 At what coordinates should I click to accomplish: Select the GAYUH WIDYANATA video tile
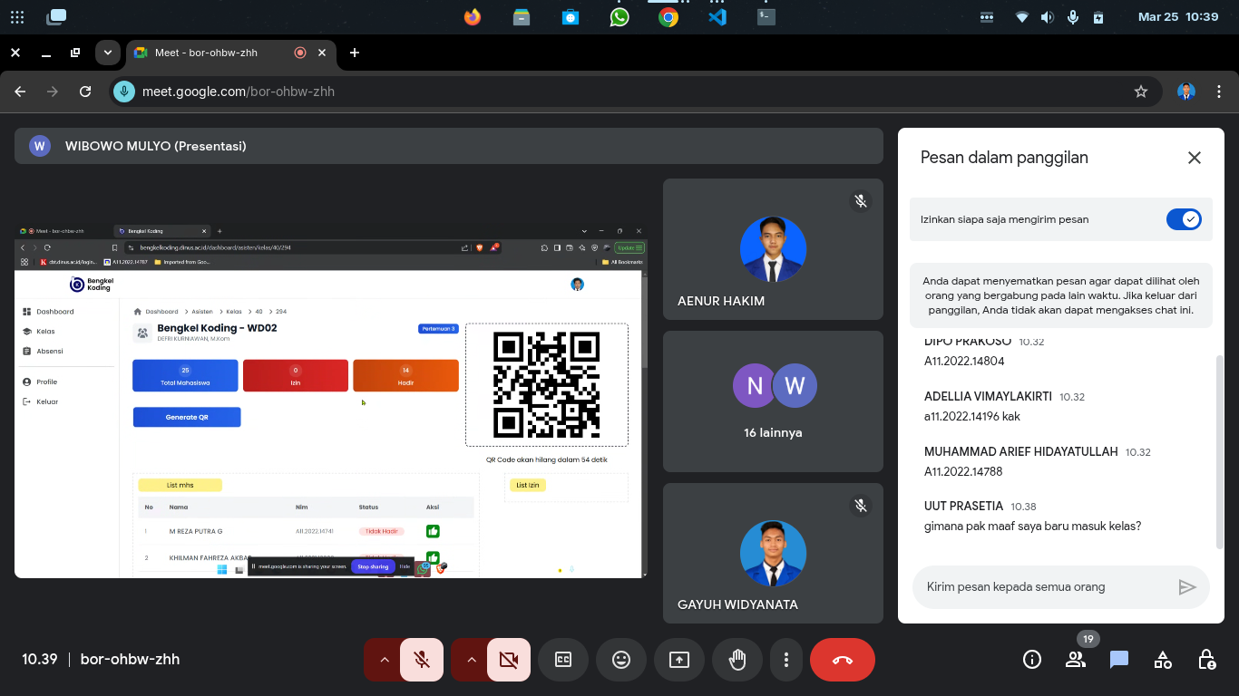(x=773, y=554)
